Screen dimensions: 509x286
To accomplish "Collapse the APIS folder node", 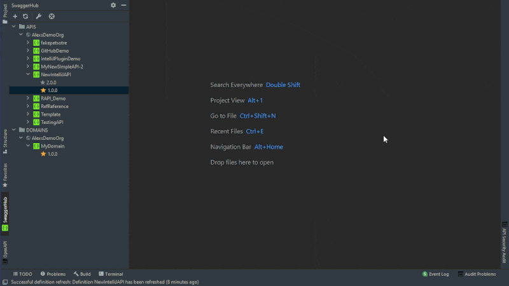I will point(13,27).
